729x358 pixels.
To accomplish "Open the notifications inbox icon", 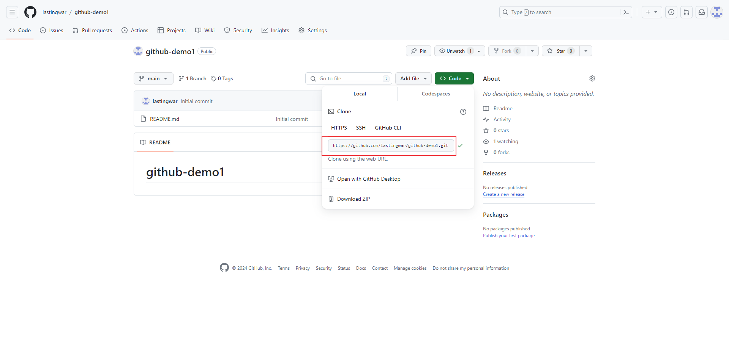I will click(x=702, y=12).
